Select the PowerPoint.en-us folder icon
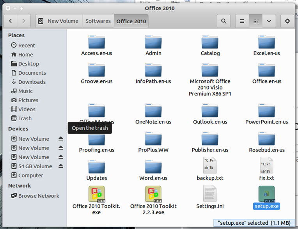This screenshot has width=298, height=229. tap(266, 111)
